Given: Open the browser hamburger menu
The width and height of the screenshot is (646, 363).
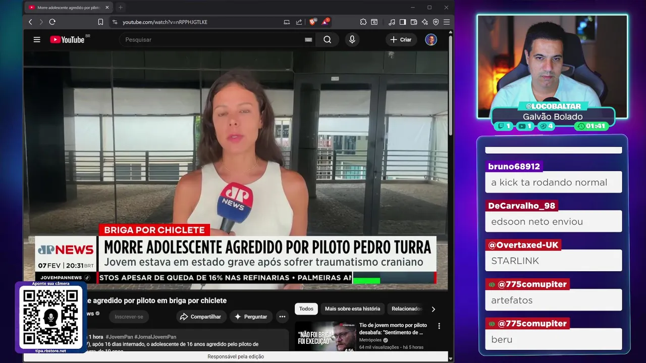Looking at the screenshot, I should [446, 22].
